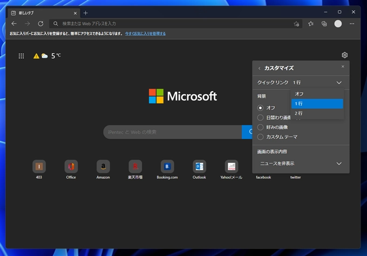The width and height of the screenshot is (367, 256).
Task: Click the 今すぐお気に入りを管理する link
Action: tap(145, 33)
